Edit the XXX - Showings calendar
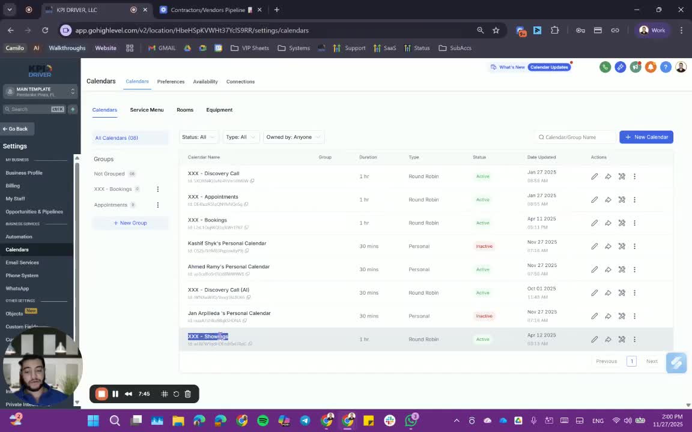The height and width of the screenshot is (432, 692). click(595, 340)
